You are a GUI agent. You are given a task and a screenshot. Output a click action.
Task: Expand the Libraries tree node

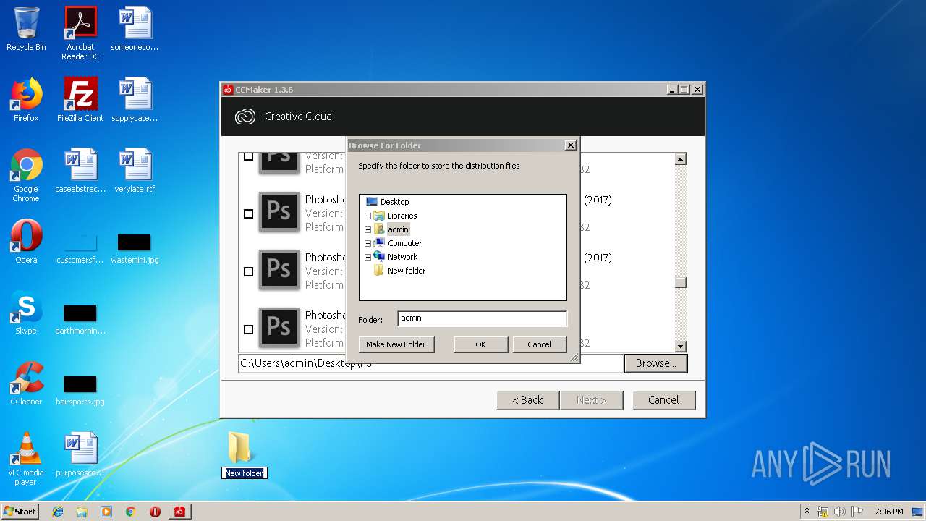click(368, 216)
